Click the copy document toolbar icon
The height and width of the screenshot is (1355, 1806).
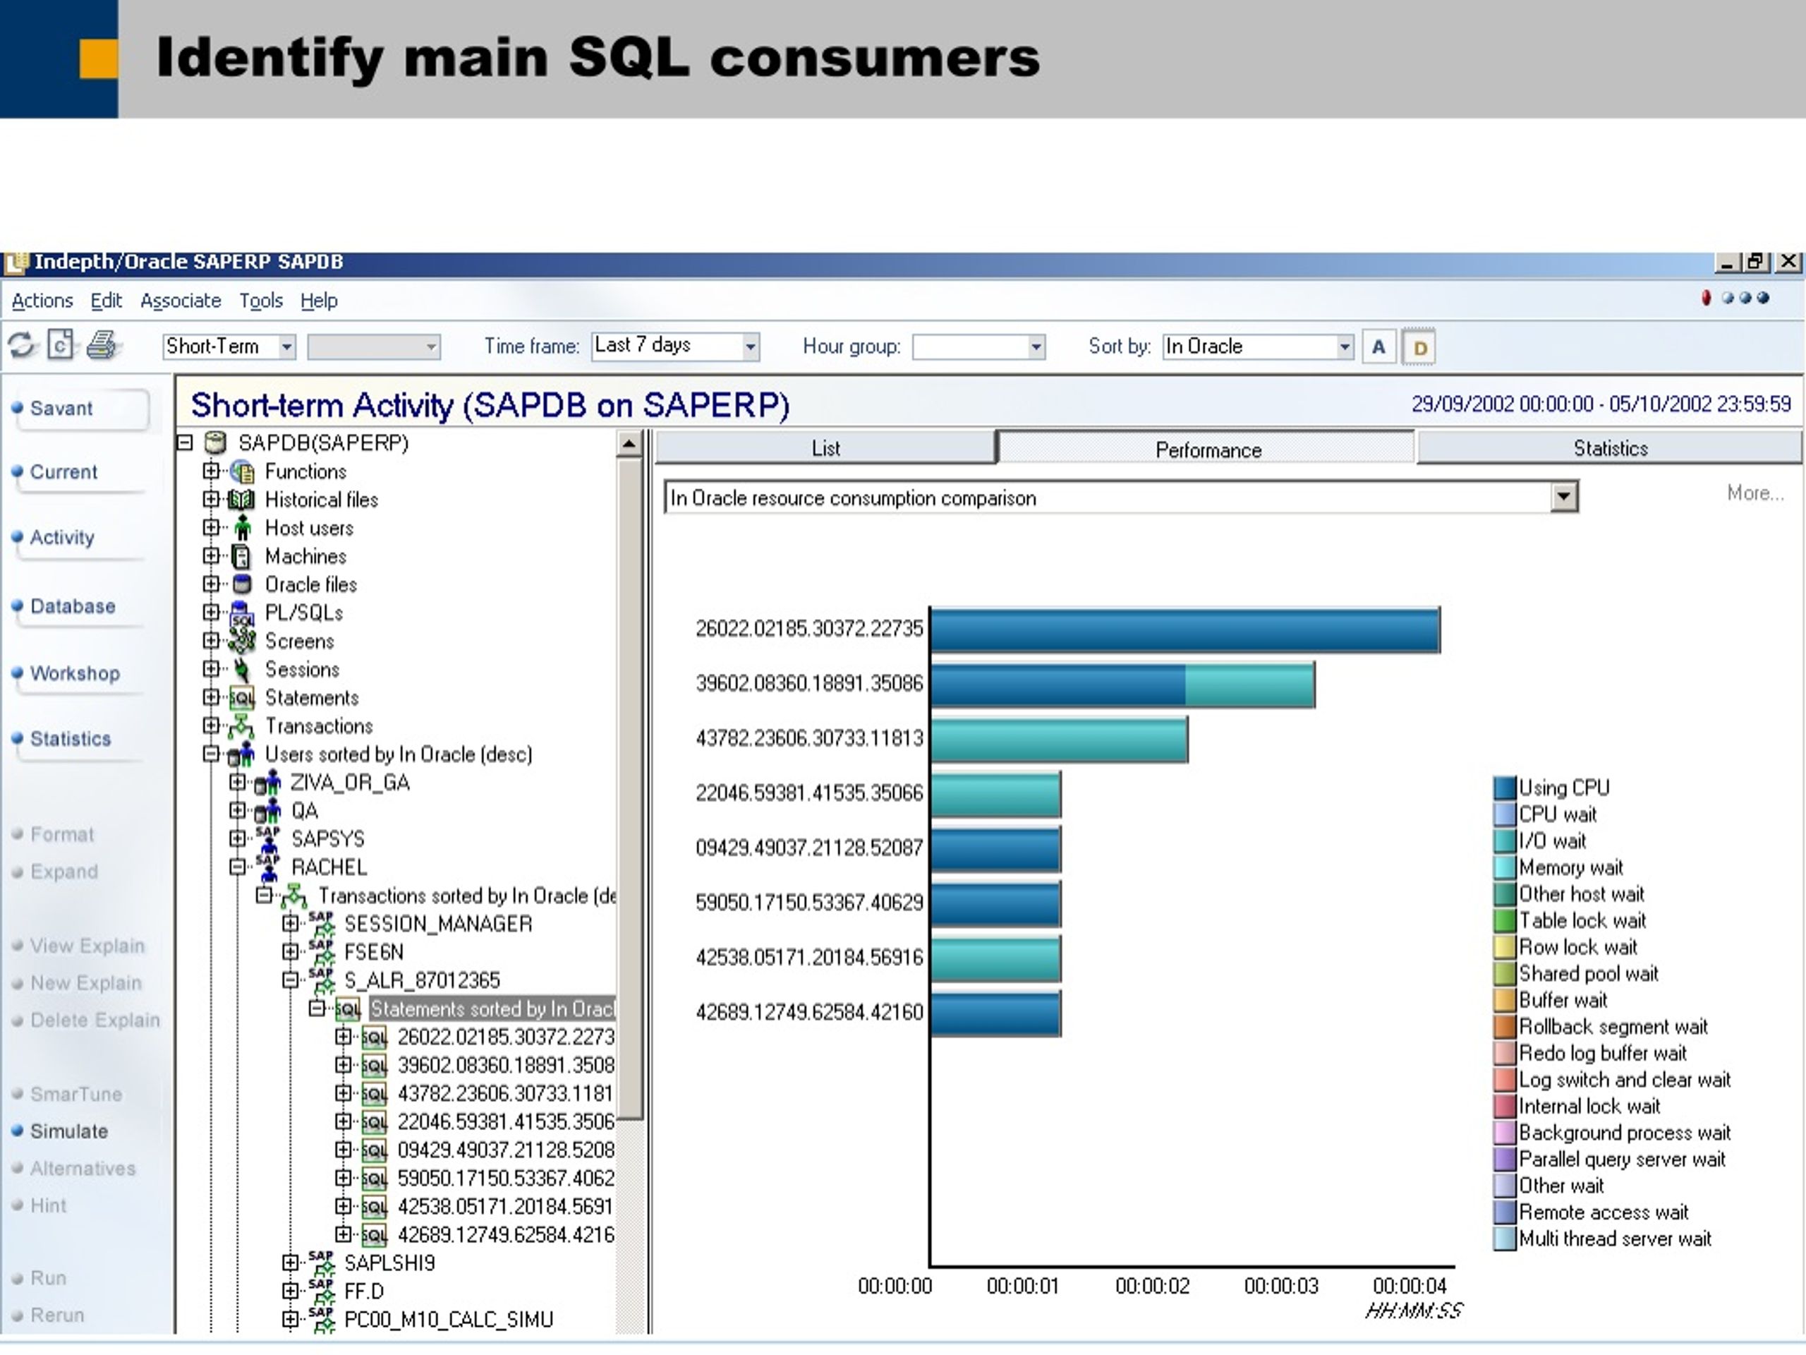61,344
